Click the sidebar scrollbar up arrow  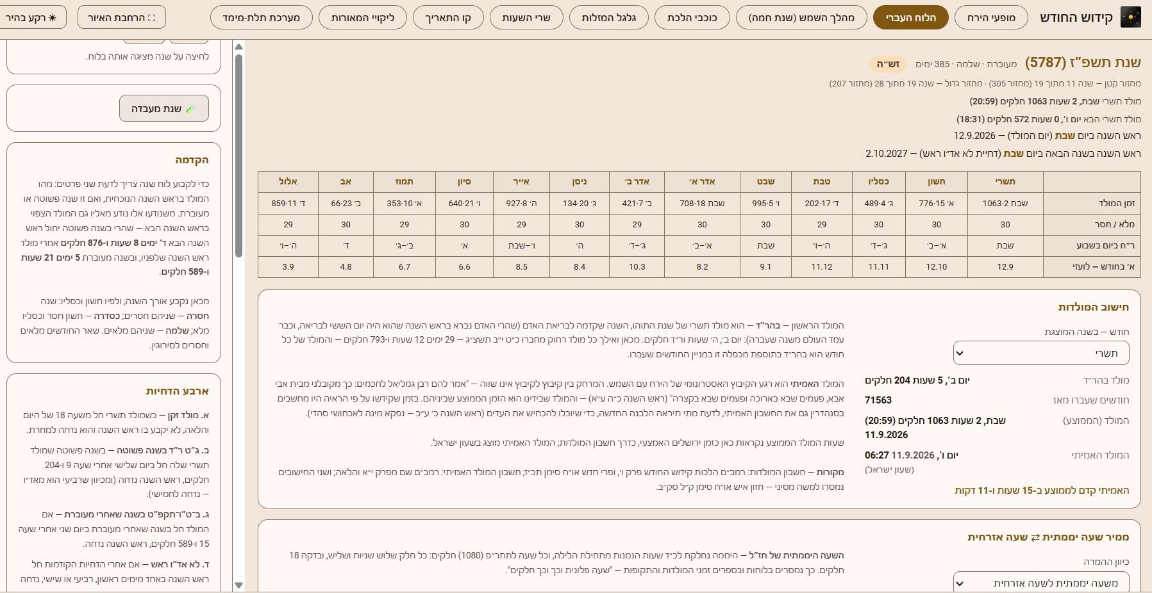tap(238, 47)
